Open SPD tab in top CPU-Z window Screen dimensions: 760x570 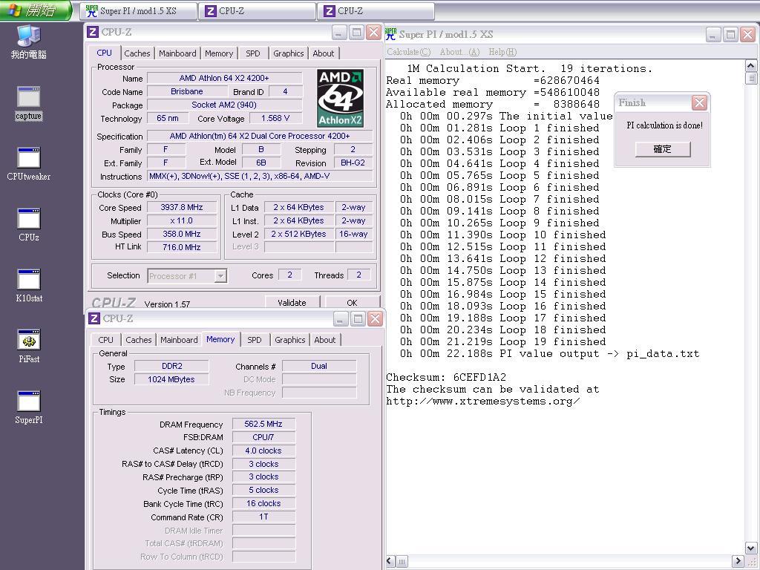[252, 53]
